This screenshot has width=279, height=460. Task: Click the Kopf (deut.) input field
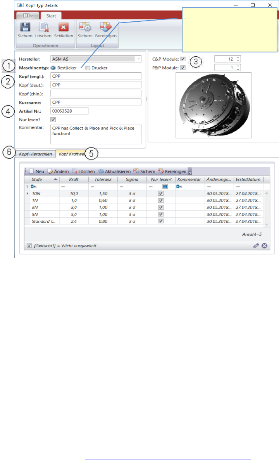click(x=96, y=85)
